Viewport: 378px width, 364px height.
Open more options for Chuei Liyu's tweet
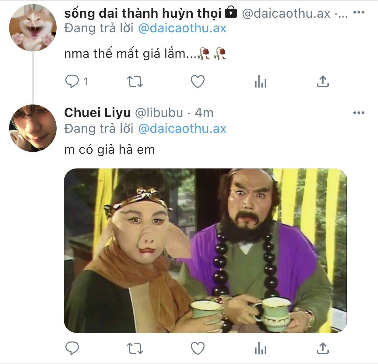(359, 113)
